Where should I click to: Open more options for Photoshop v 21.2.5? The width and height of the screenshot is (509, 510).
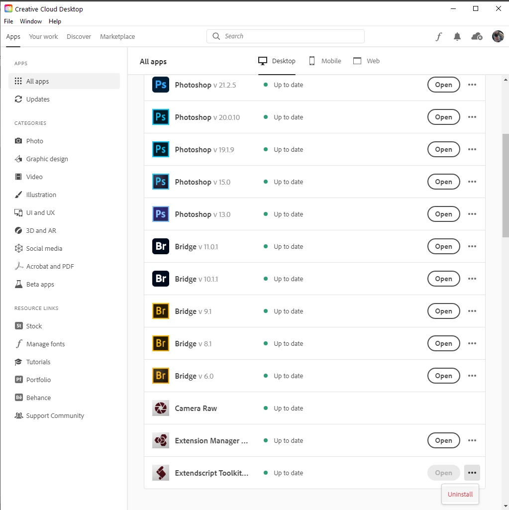point(472,85)
